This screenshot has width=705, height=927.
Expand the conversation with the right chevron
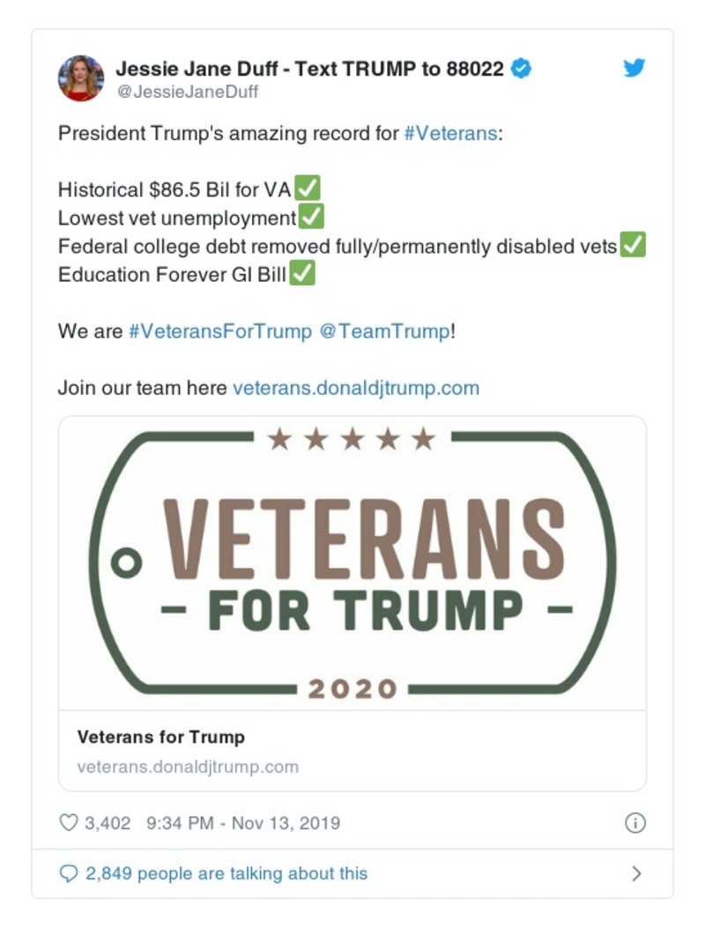tap(636, 871)
